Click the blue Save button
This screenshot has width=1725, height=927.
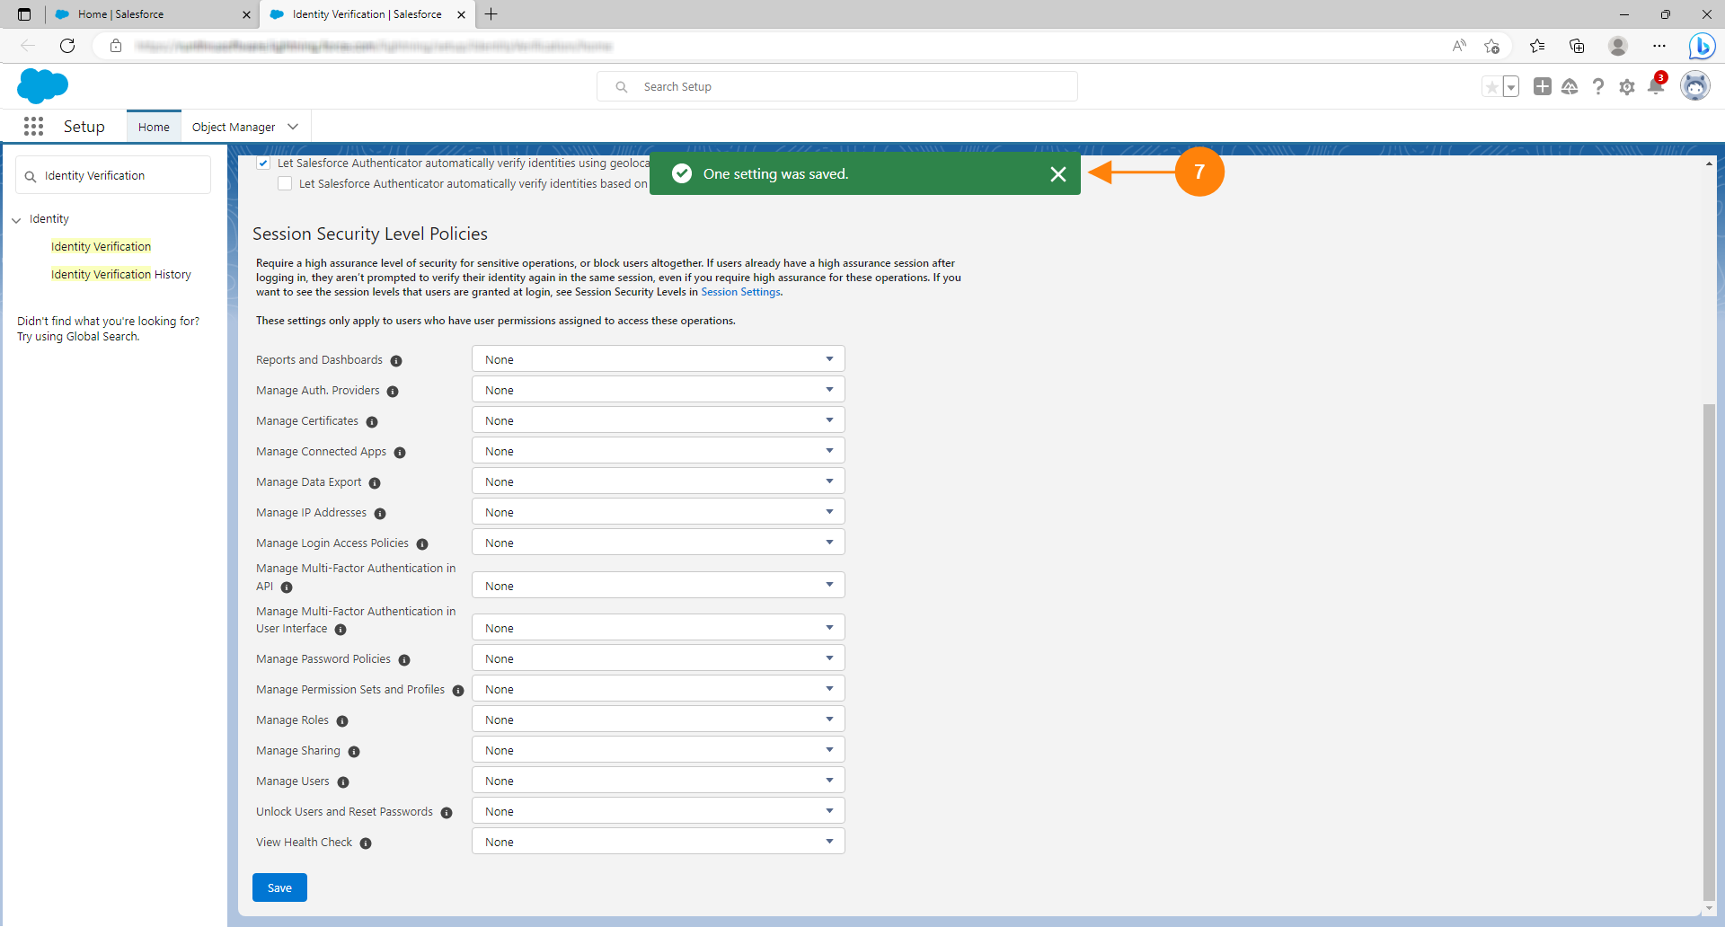279,887
